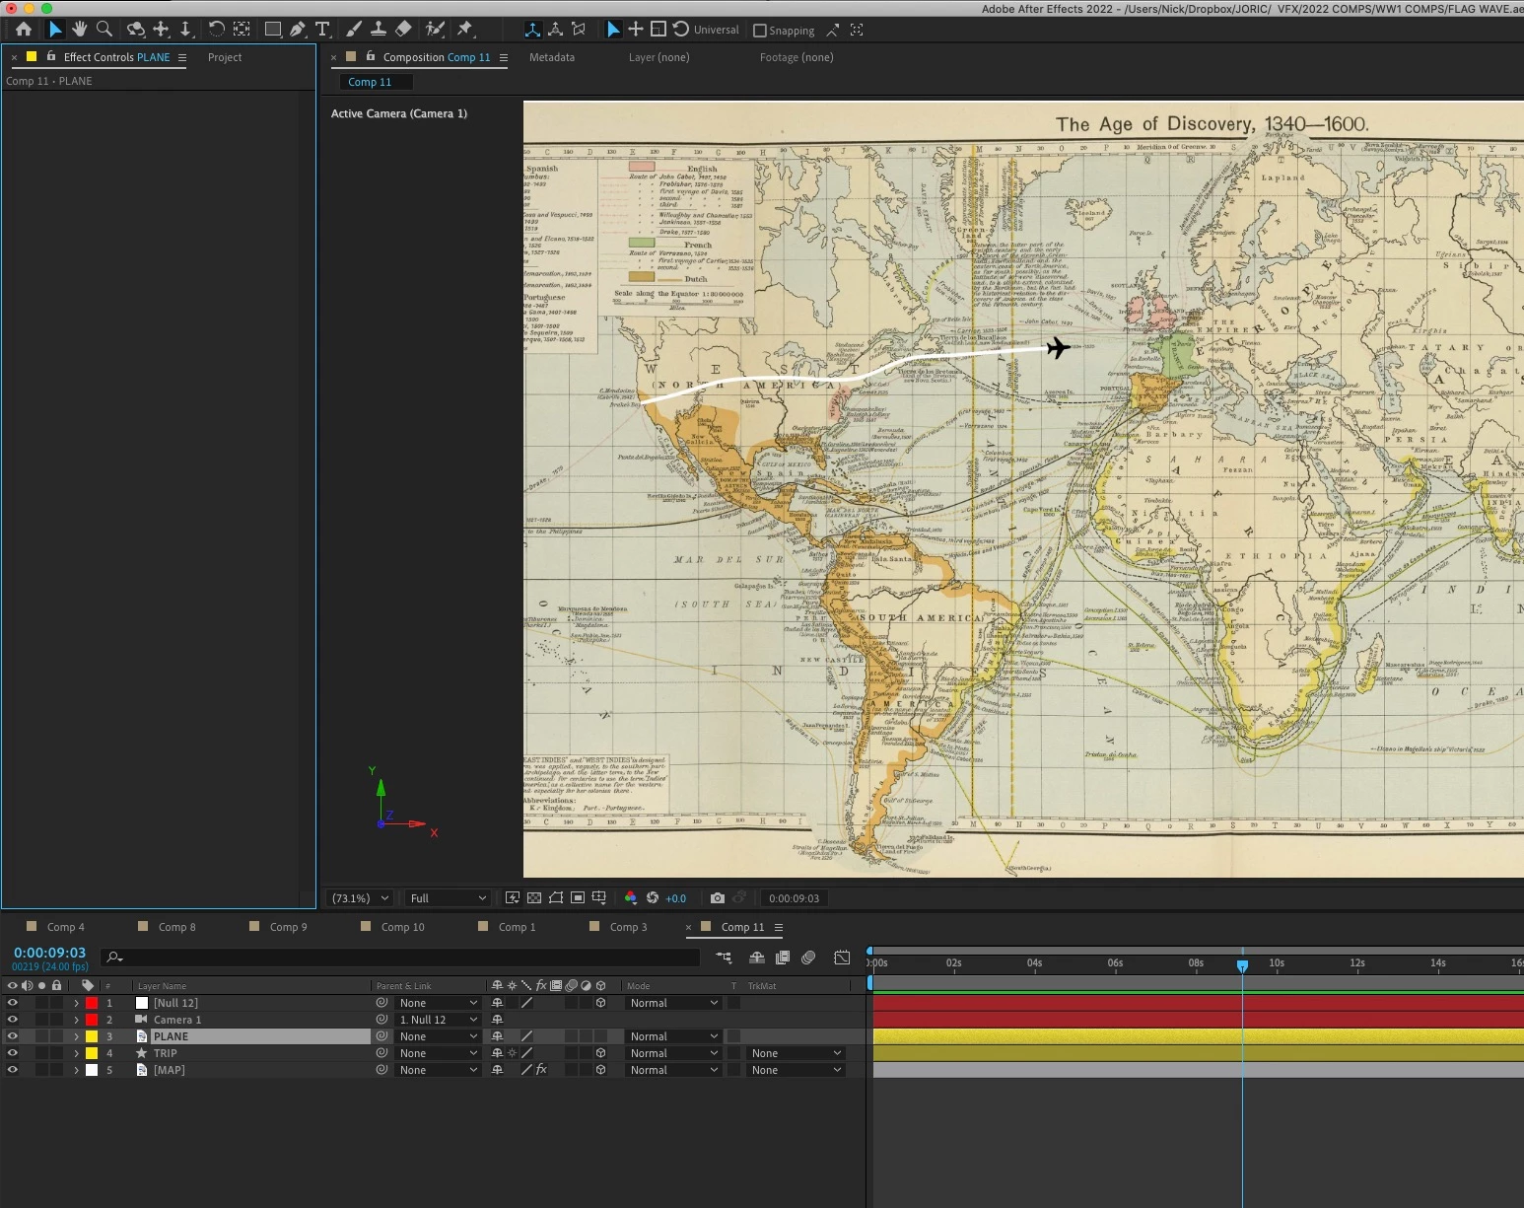Reset exposure in the viewer

653,898
